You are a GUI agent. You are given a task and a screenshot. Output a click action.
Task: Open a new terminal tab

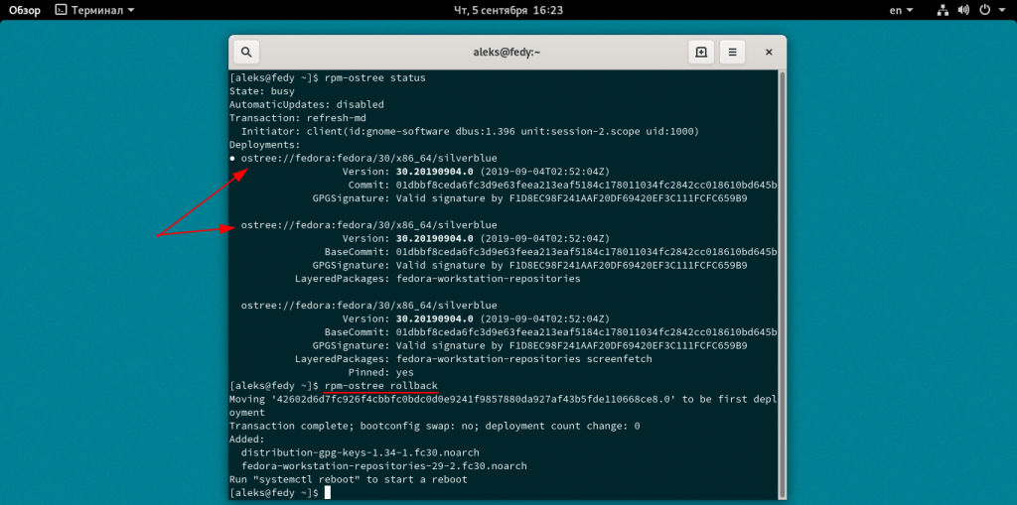[701, 53]
